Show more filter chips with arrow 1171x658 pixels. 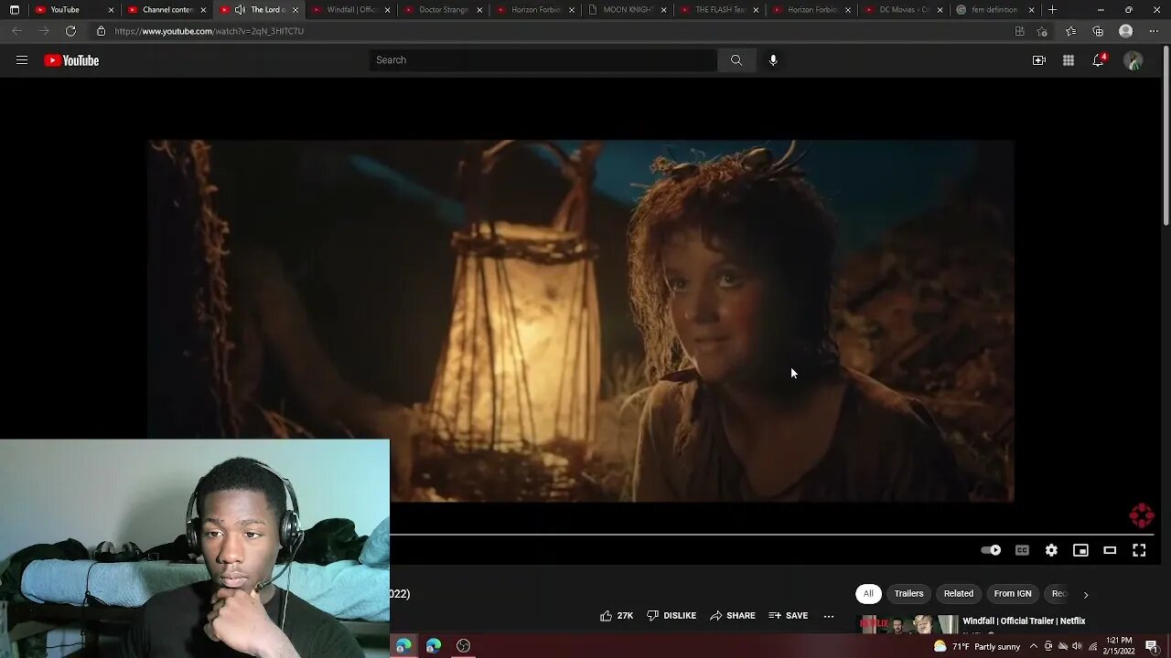[1086, 595]
